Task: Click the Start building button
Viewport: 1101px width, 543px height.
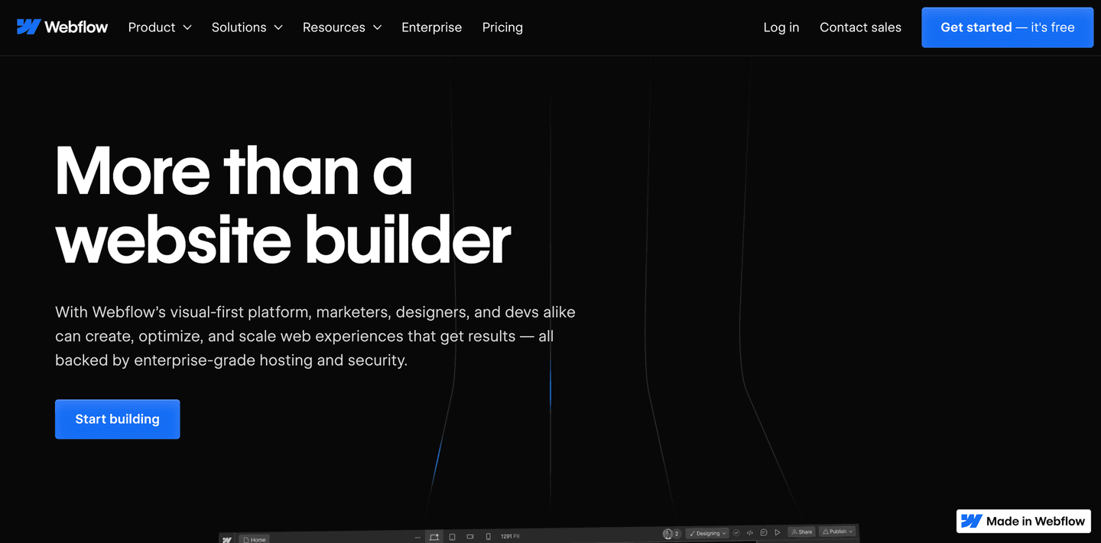Action: tap(117, 419)
